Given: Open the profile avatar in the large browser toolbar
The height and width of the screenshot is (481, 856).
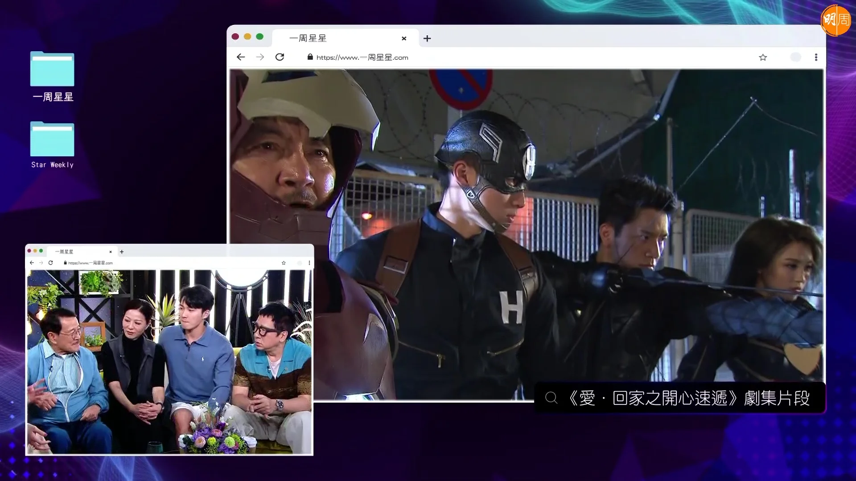Looking at the screenshot, I should point(795,57).
